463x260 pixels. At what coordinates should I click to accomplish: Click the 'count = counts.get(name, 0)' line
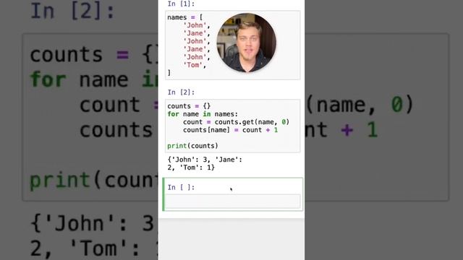[x=237, y=122]
